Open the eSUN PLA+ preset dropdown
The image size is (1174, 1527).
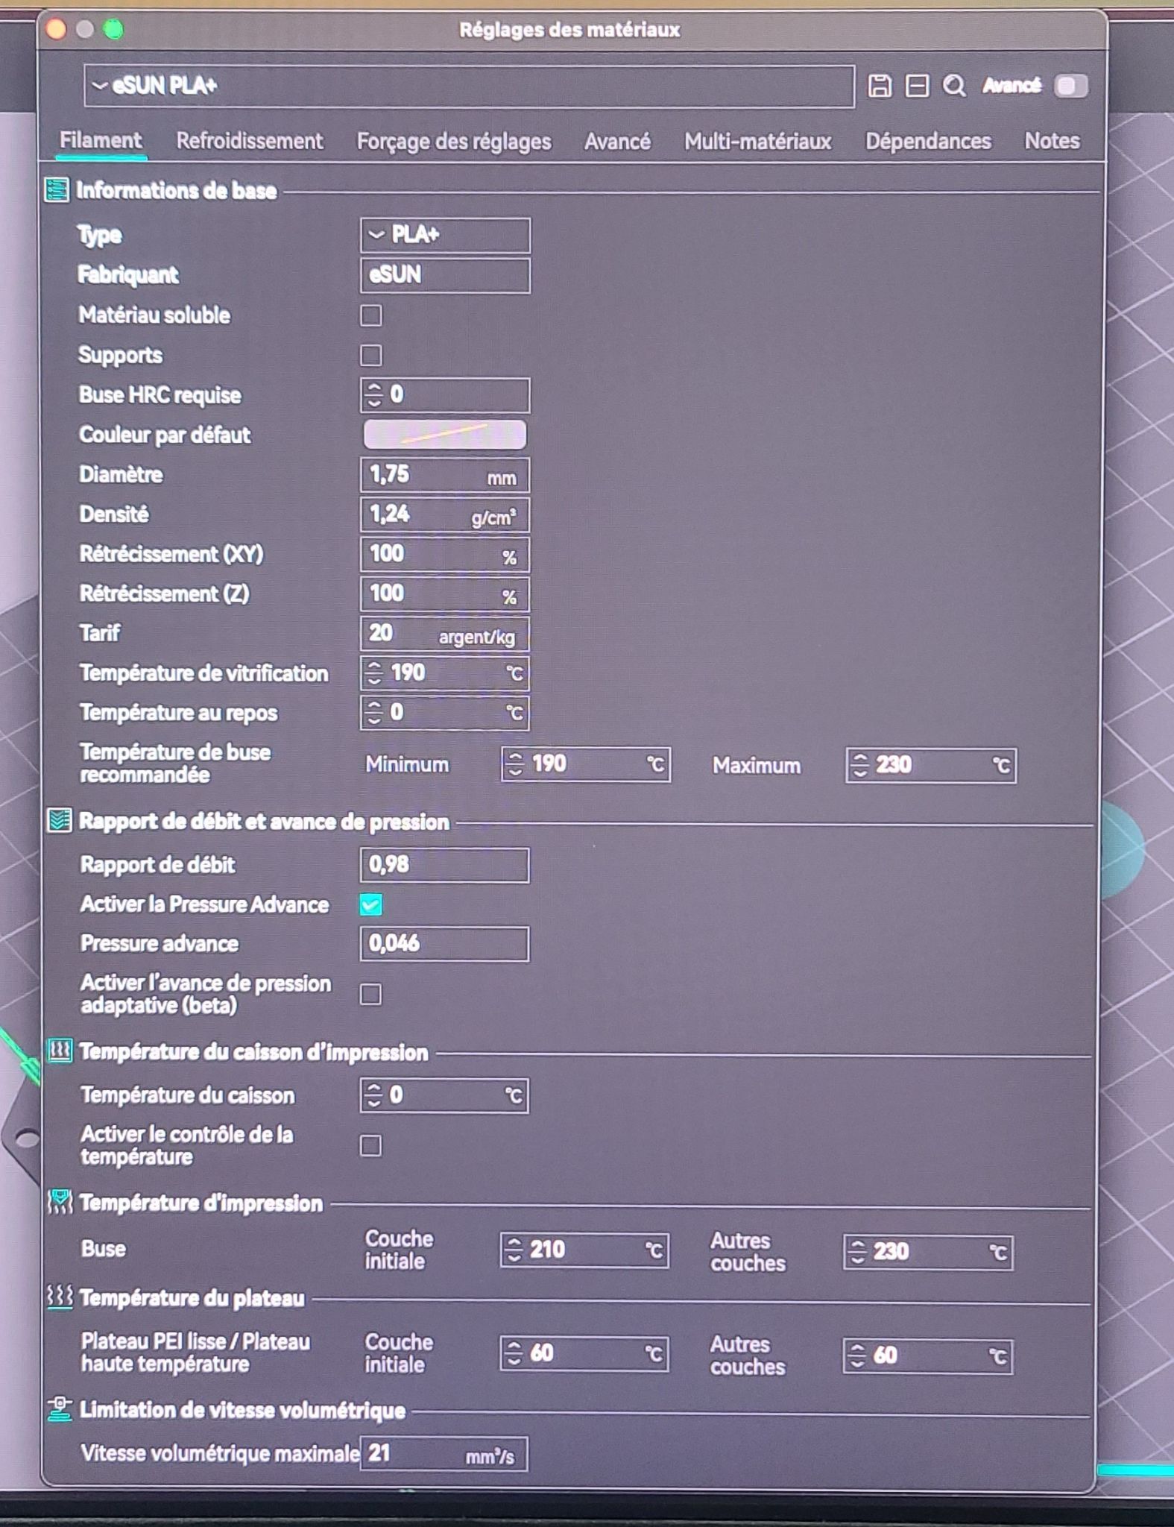pos(470,86)
